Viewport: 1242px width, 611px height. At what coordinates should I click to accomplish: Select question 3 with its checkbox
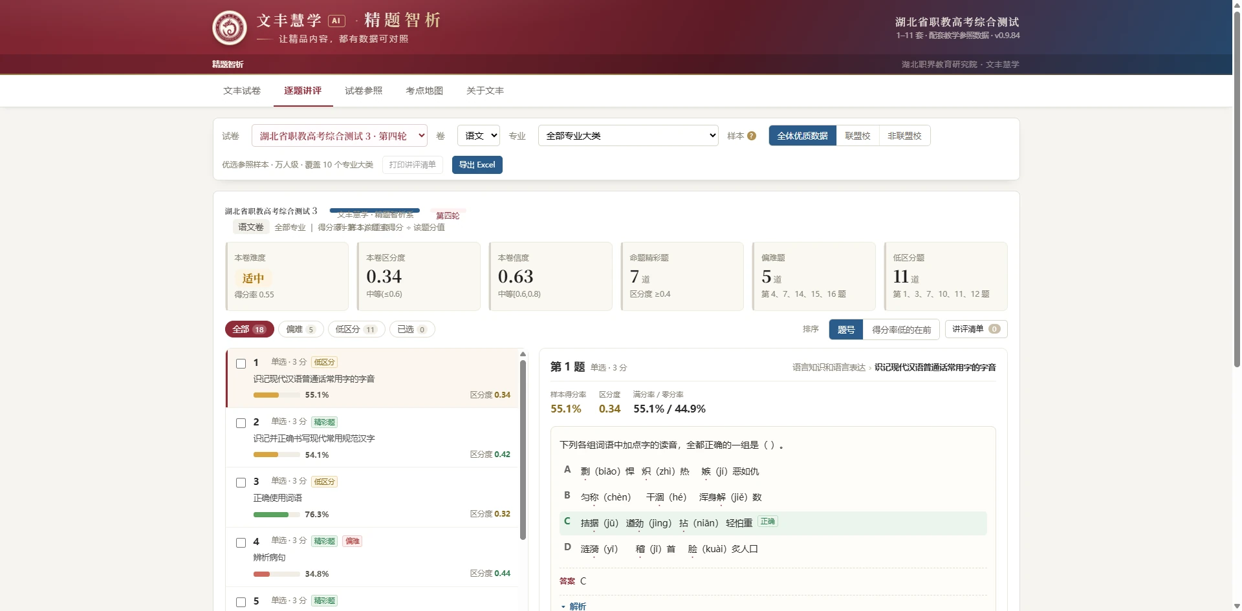[241, 482]
